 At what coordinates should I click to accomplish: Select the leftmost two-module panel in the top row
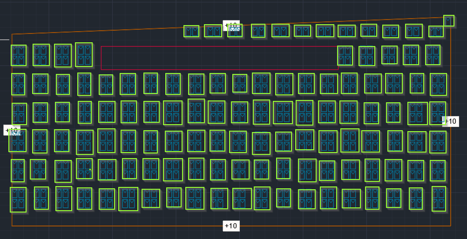[x=191, y=31]
